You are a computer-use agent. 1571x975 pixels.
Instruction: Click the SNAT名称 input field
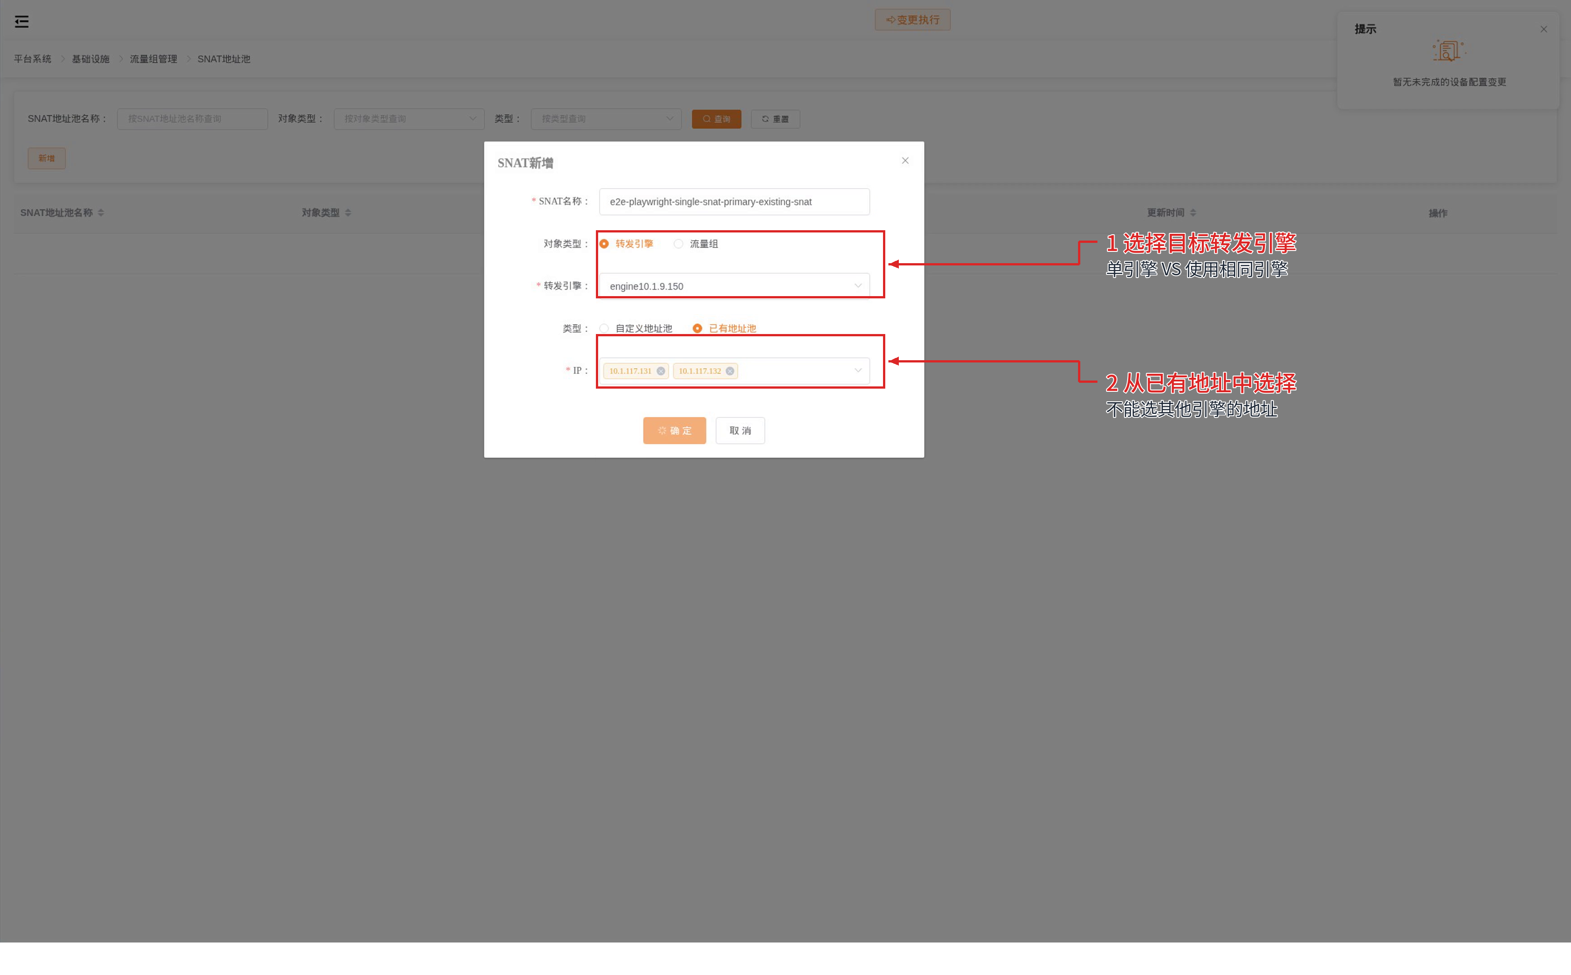pos(734,202)
